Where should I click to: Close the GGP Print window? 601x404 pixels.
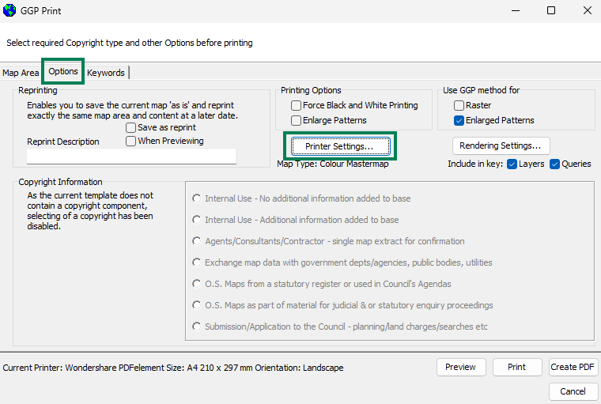click(588, 10)
